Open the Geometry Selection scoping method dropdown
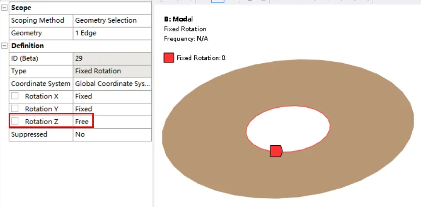Screen dimensions: 421x207 tap(112, 20)
